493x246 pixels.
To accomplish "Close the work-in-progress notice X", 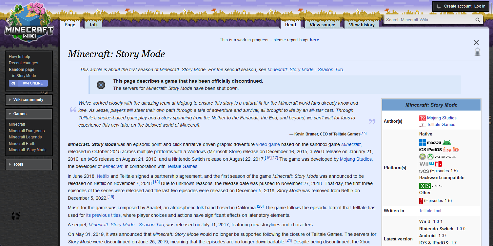I will [476, 43].
